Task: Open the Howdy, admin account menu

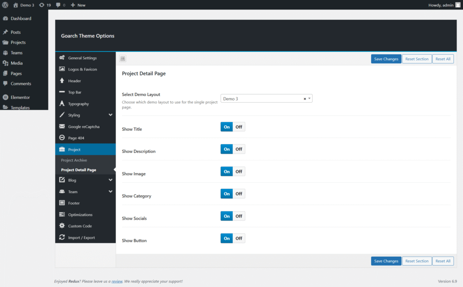Action: coord(444,5)
